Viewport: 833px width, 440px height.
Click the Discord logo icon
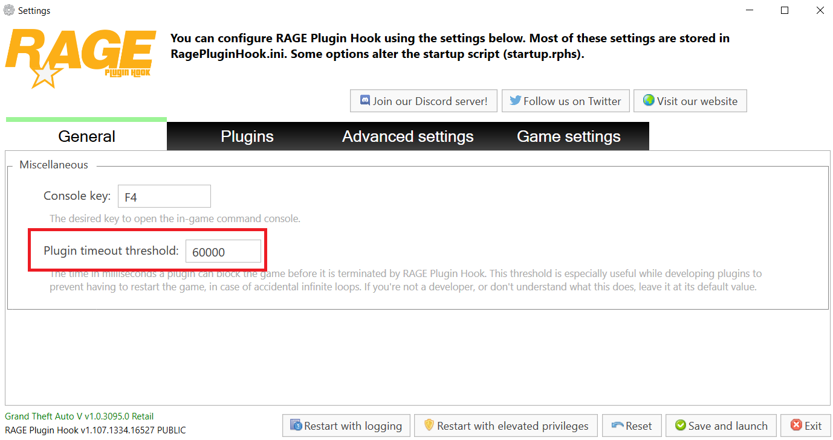point(365,101)
